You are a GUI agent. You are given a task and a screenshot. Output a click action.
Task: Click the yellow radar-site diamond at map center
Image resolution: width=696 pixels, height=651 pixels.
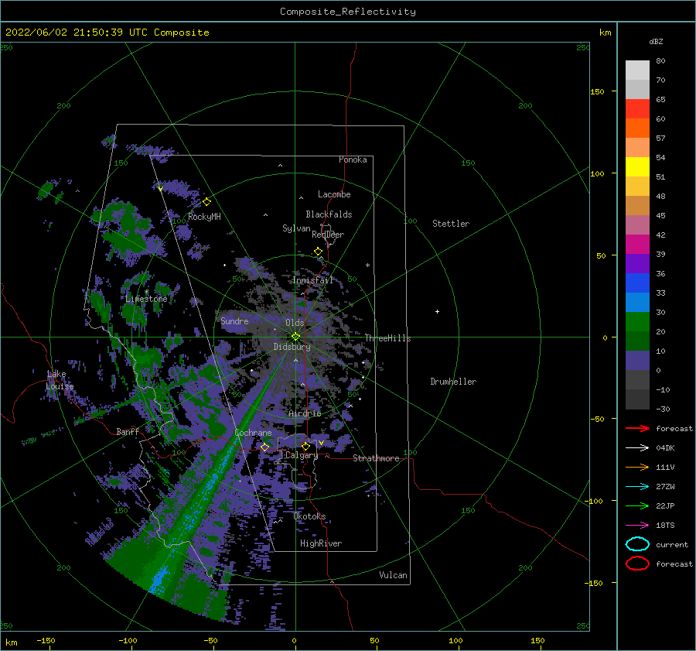(295, 337)
